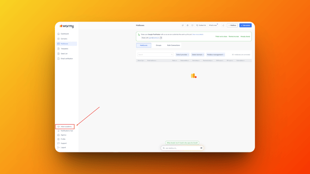Image resolution: width=310 pixels, height=174 pixels.
Task: Click the suggested Gmail spam question chip
Action: click(182, 143)
